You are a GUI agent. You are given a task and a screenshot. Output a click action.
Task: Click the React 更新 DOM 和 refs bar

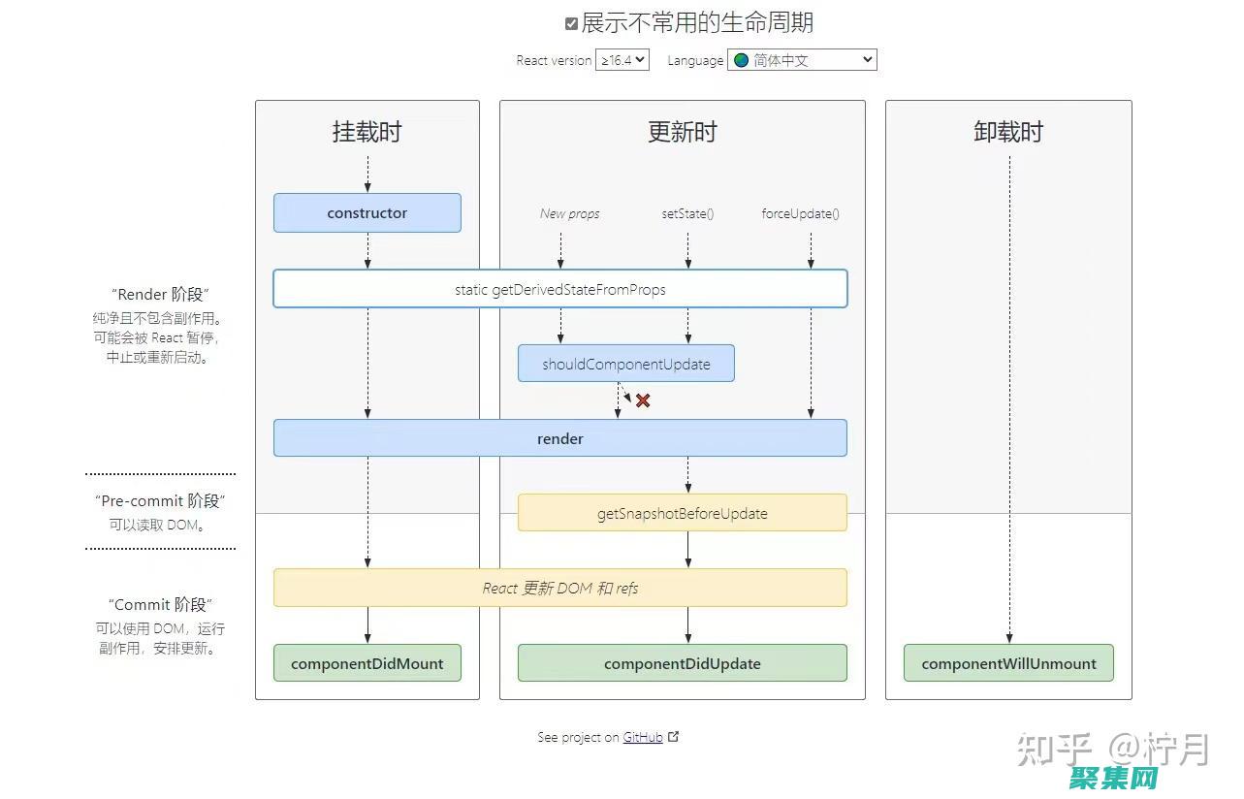click(x=559, y=588)
